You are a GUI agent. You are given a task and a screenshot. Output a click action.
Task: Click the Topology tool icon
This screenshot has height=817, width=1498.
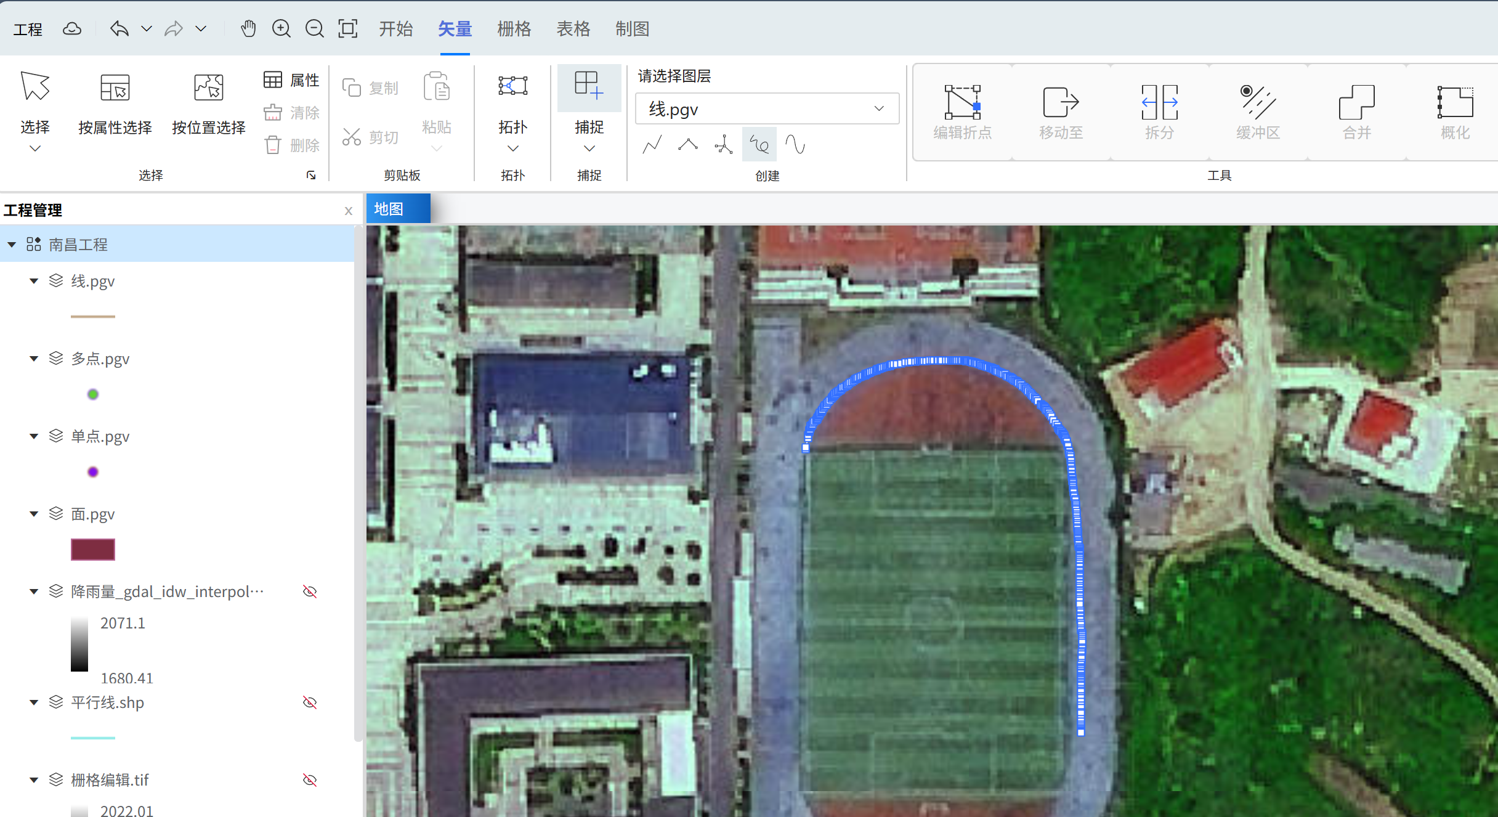512,86
